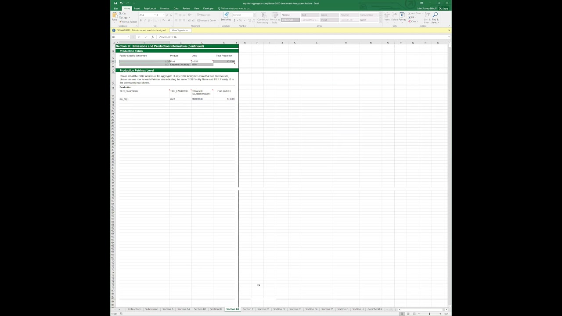The width and height of the screenshot is (562, 316).
Task: Switch to the Developer ribbon tab
Action: click(208, 8)
